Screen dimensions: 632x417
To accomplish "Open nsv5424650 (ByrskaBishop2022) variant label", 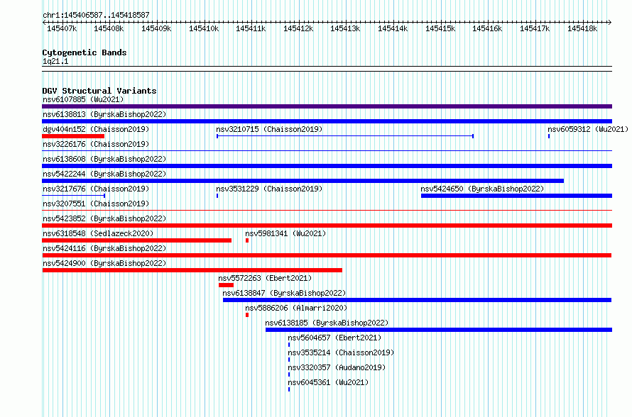I will click(482, 189).
